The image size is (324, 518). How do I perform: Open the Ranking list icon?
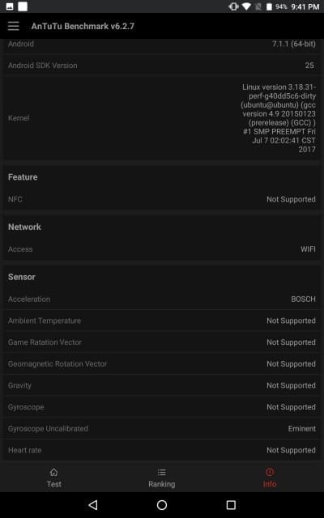pos(162,472)
